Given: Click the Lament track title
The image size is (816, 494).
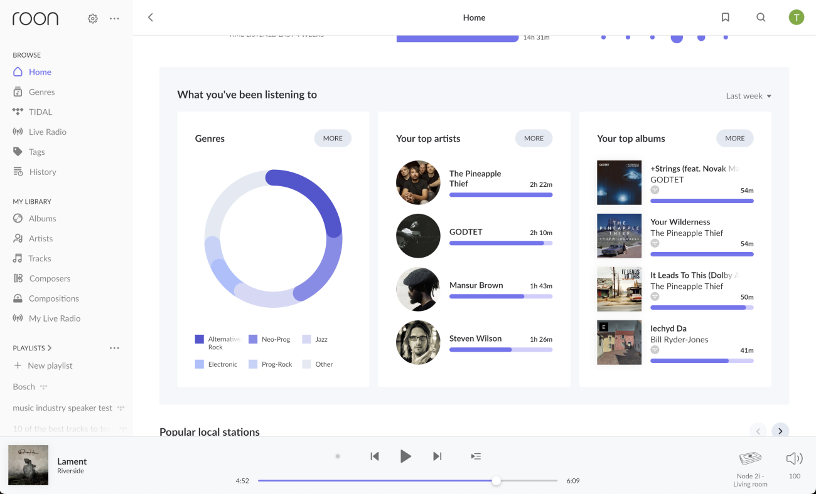Looking at the screenshot, I should (x=72, y=461).
